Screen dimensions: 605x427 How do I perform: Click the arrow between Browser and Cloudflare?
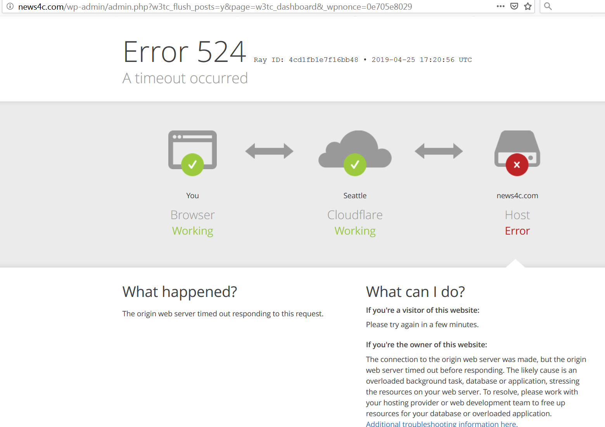pyautogui.click(x=270, y=151)
